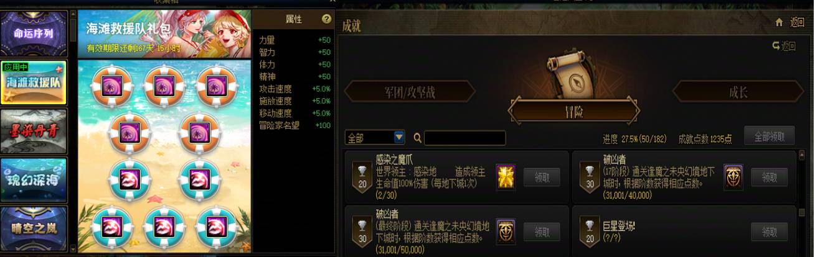Image resolution: width=815 pixels, height=257 pixels.
Task: Click the home icon next to 返回
Action: (x=779, y=22)
